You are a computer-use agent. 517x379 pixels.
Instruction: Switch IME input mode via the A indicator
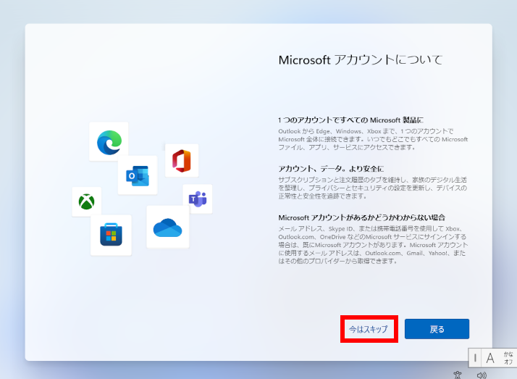coord(490,357)
